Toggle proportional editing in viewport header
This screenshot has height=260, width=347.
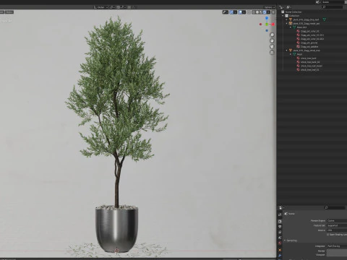pyautogui.click(x=129, y=7)
